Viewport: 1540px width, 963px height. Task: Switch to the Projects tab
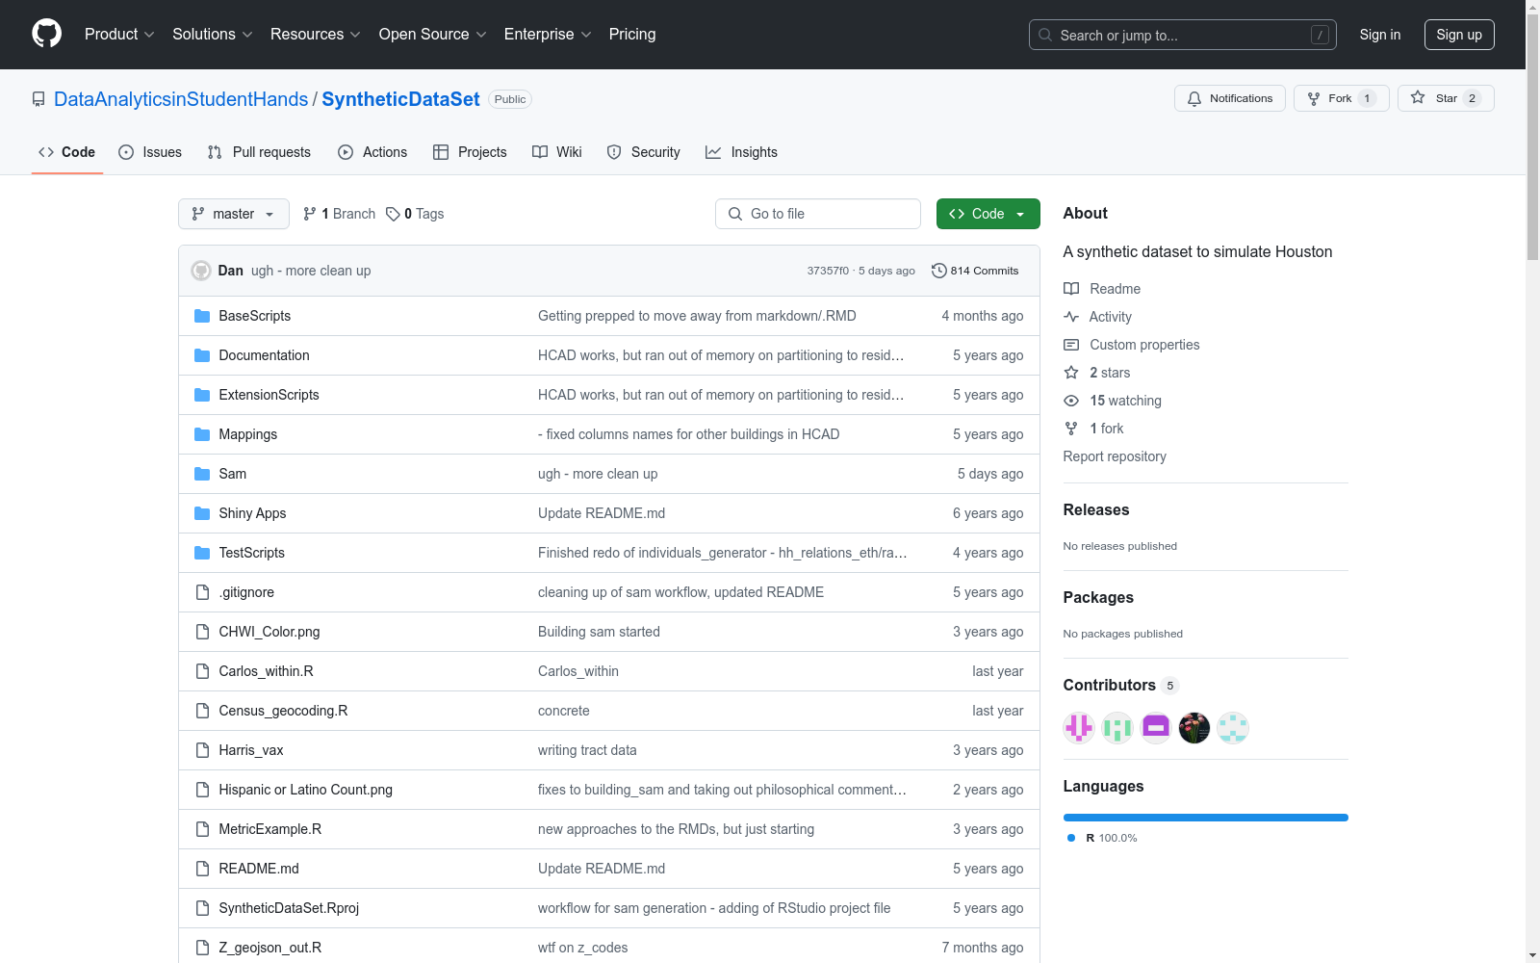coord(470,152)
